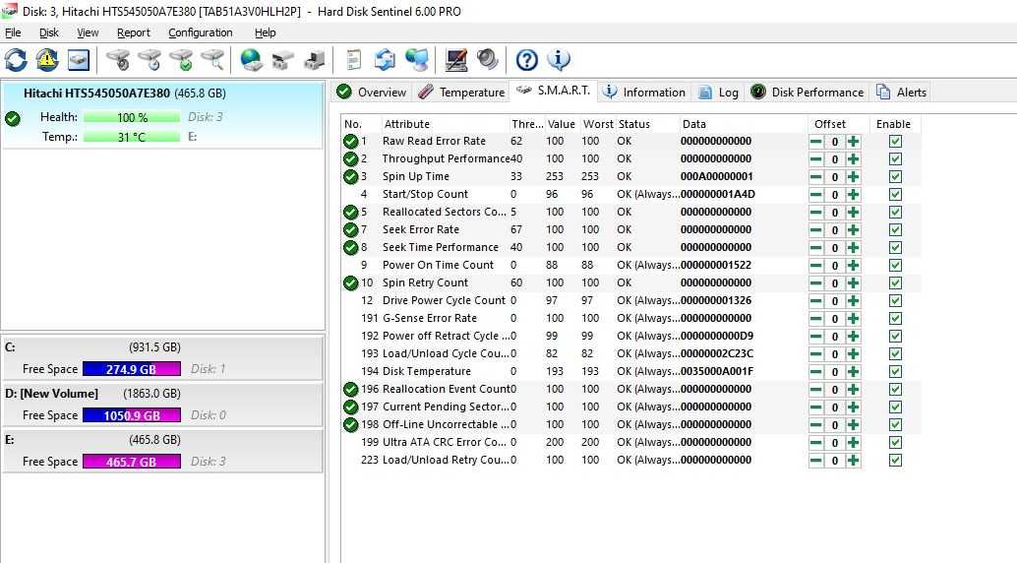This screenshot has height=563, width=1017.
Task: Click the globe and monitor toolbar icon
Action: (416, 60)
